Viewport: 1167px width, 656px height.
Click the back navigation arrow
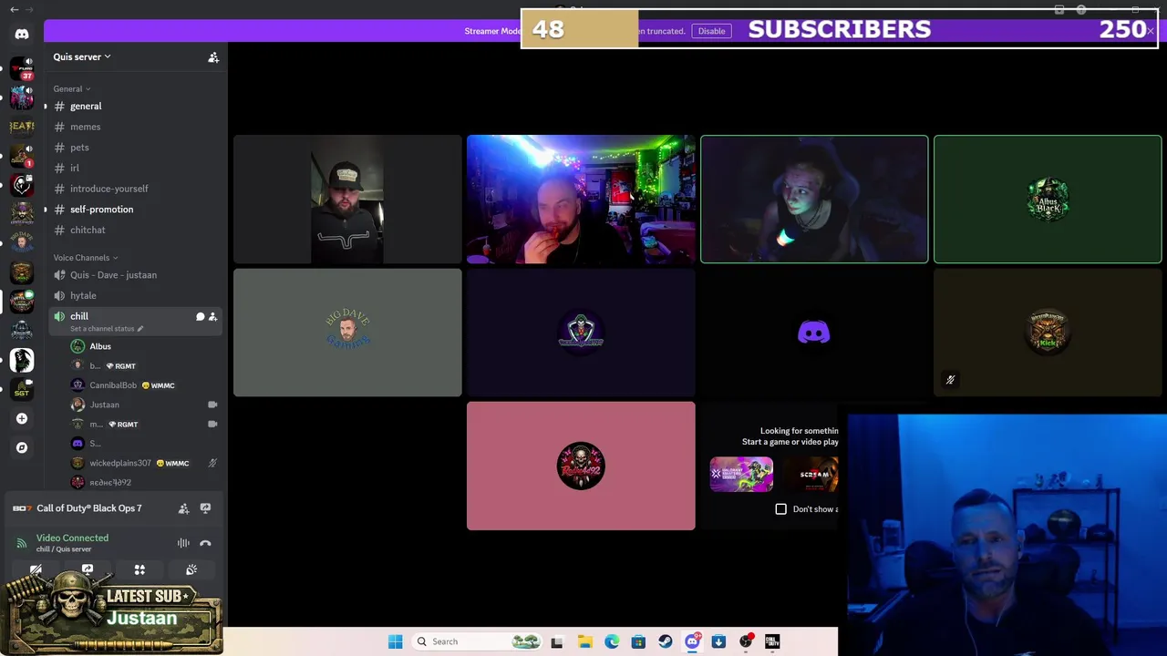pos(14,9)
